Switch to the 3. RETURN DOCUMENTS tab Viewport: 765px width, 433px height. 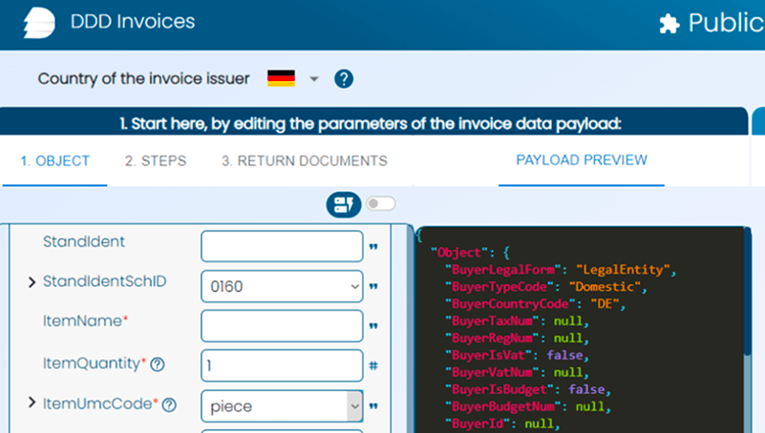pyautogui.click(x=304, y=161)
